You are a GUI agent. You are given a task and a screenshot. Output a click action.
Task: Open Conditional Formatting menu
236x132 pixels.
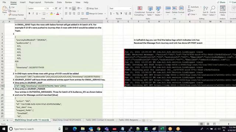point(140,11)
